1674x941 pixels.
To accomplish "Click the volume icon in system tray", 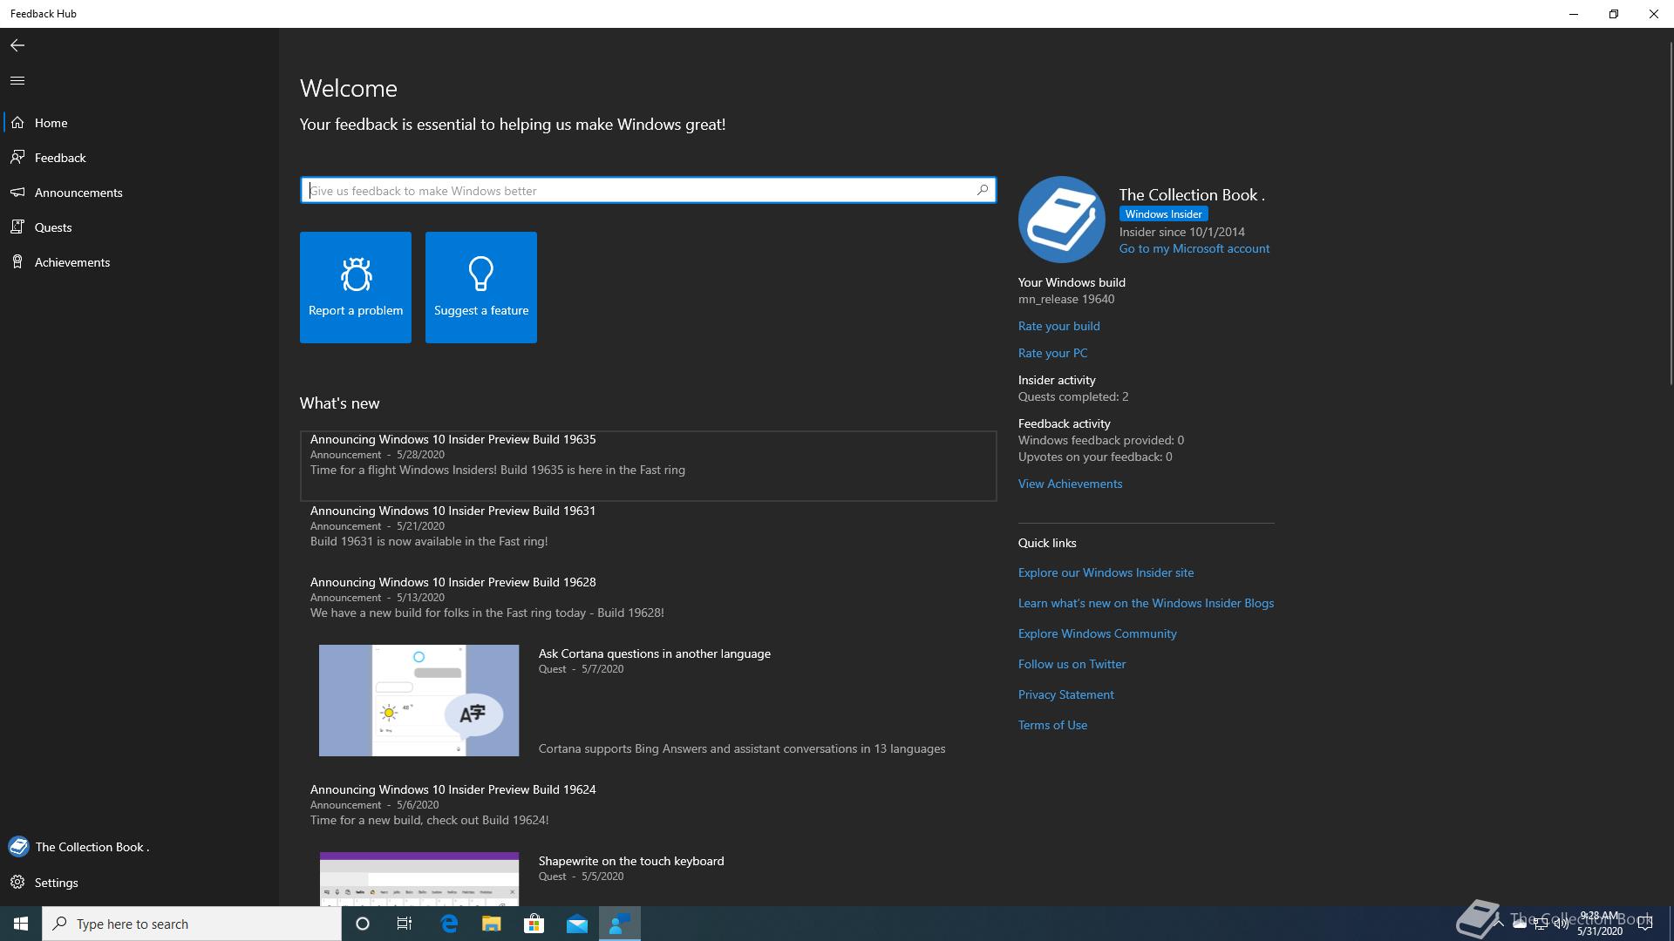I will [1562, 924].
